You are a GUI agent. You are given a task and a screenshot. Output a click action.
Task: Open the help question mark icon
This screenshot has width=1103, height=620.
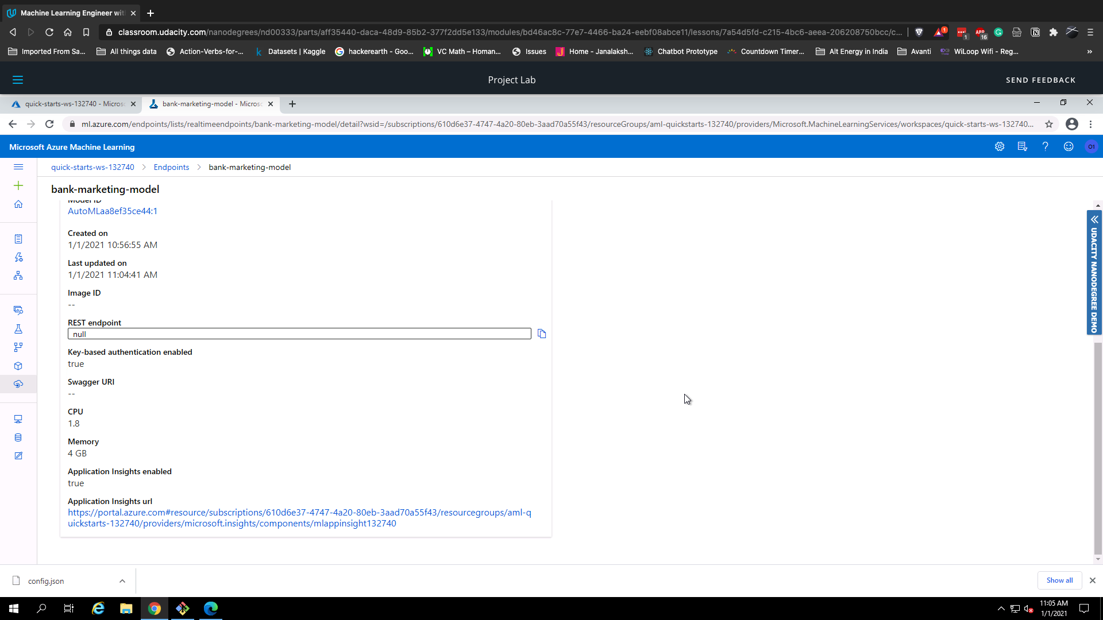[x=1046, y=147]
